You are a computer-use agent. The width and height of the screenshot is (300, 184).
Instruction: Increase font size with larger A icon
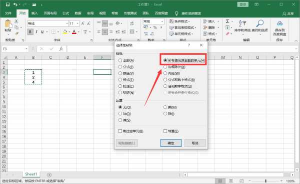(83, 23)
